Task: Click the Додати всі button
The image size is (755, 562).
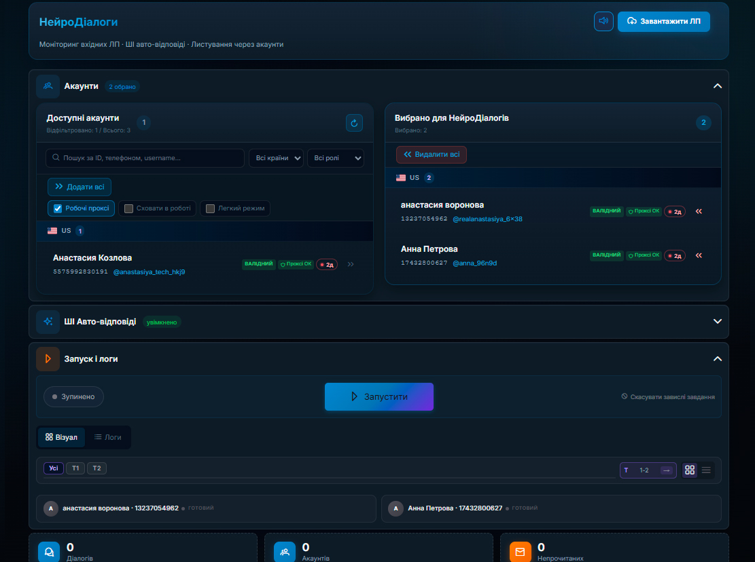Action: (x=80, y=187)
